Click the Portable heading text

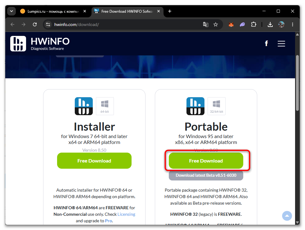pyautogui.click(x=206, y=127)
